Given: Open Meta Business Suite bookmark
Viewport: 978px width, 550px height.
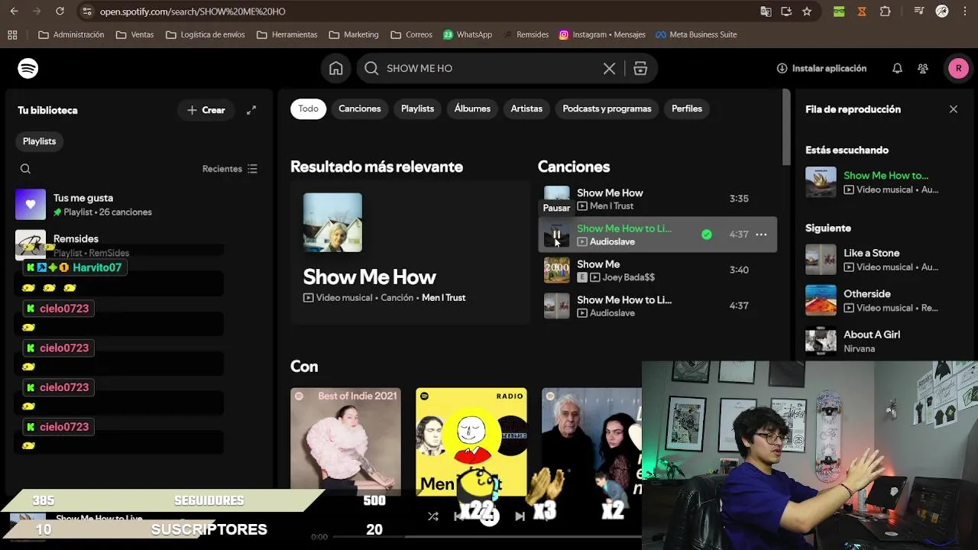Looking at the screenshot, I should tap(696, 34).
